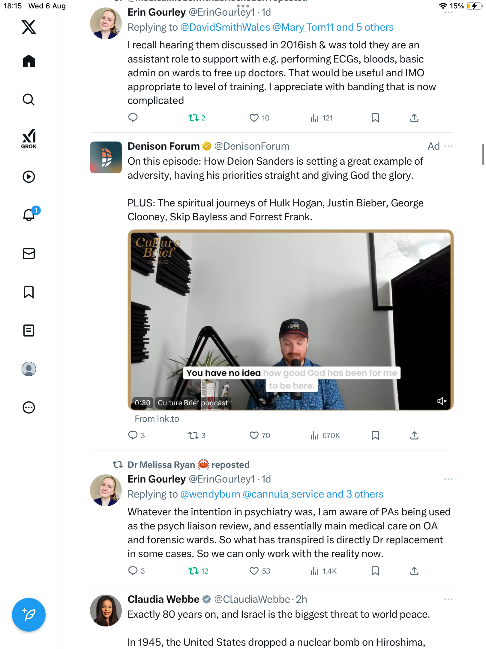Like the Denison Forum post
The width and height of the screenshot is (486, 649).
click(260, 435)
